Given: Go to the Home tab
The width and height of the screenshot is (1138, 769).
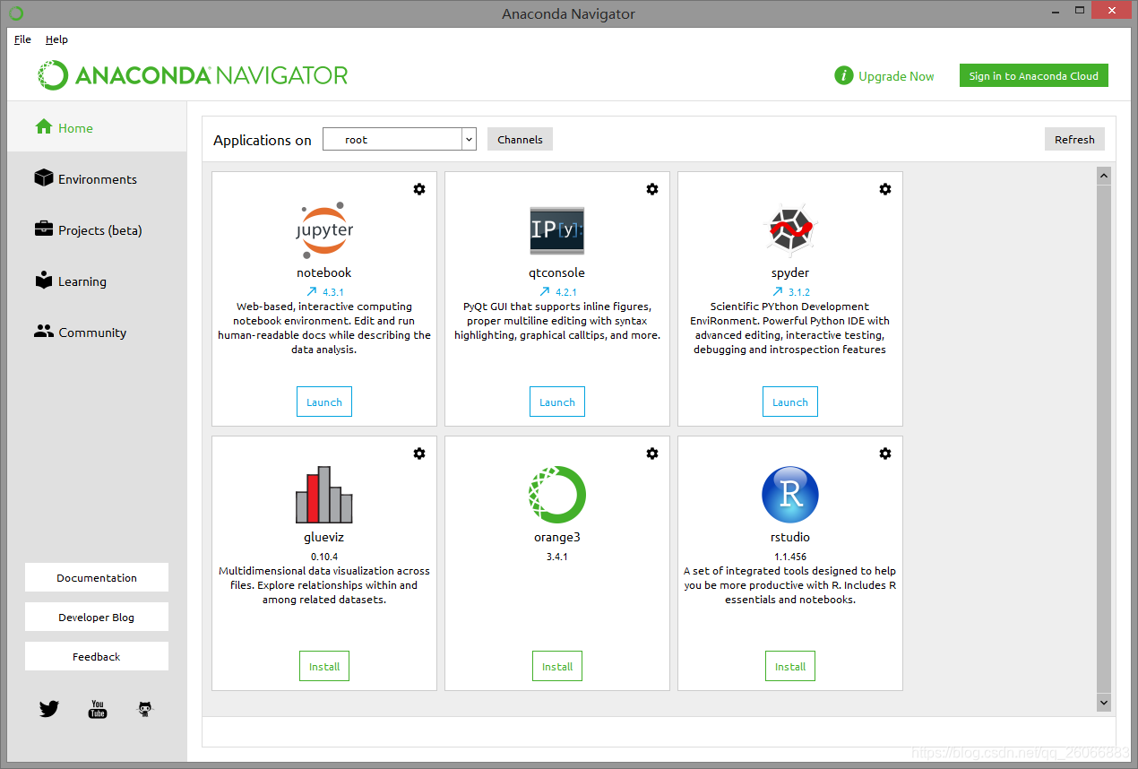Looking at the screenshot, I should coord(97,127).
